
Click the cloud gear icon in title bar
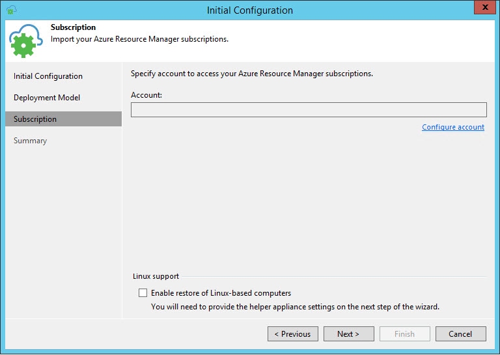12,10
